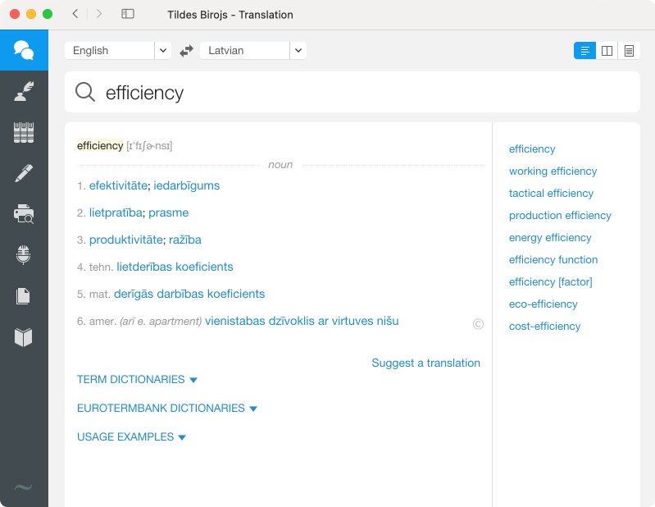This screenshot has height=507, width=655.
Task: Swap the source and target languages
Action: point(186,51)
